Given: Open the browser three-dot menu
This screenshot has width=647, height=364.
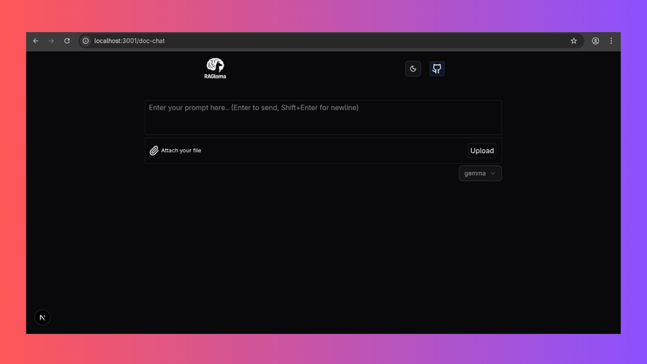Looking at the screenshot, I should [x=611, y=41].
